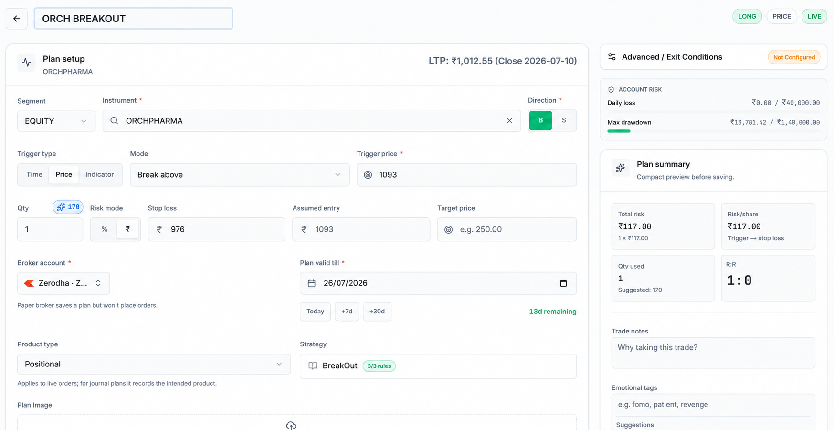
Task: Click the rupee icon in Stop loss
Action: [159, 229]
